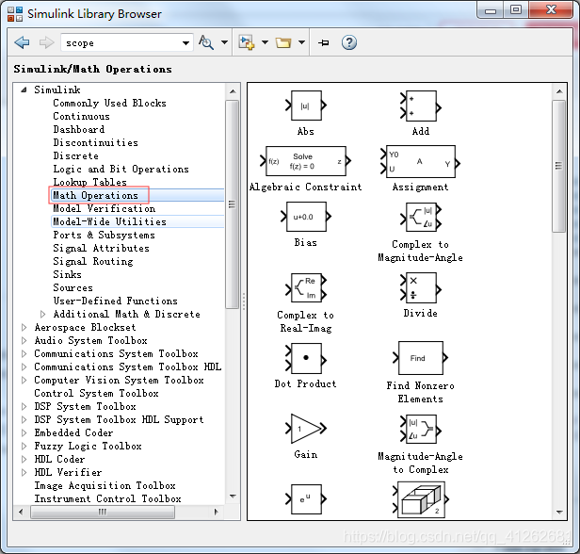This screenshot has height=554, width=580.
Task: Select the Divide block icon
Action: pos(421,288)
